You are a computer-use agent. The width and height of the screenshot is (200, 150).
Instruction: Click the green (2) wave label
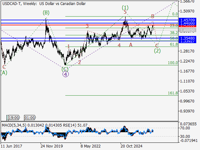click(x=157, y=51)
